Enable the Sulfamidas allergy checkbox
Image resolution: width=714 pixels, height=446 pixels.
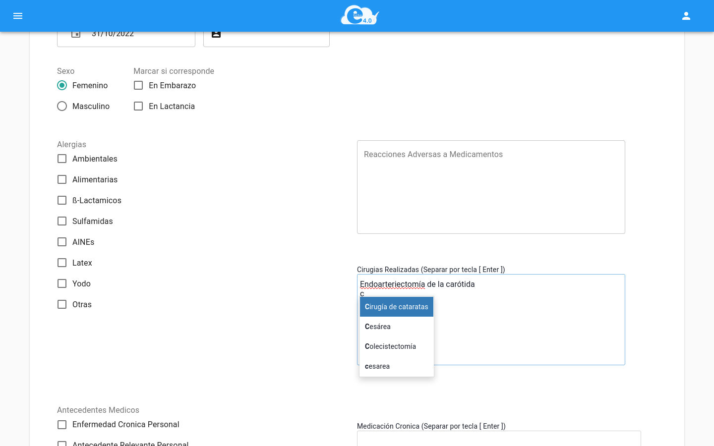[62, 221]
